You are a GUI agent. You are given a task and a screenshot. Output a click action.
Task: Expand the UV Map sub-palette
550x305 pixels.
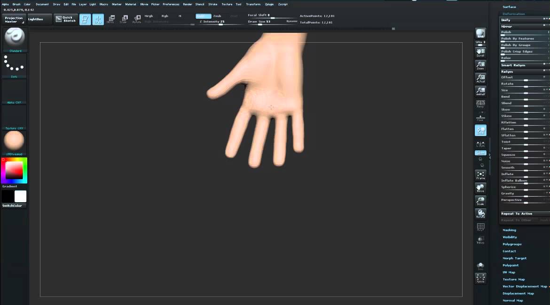(x=509, y=272)
